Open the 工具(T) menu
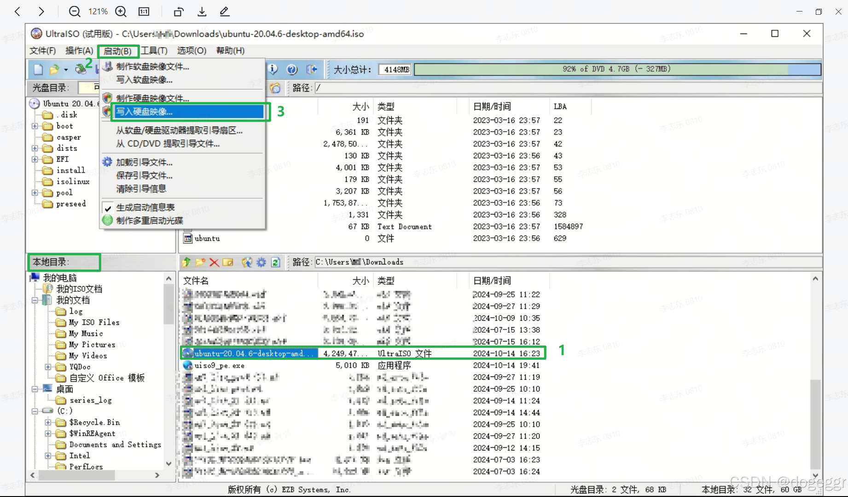This screenshot has width=848, height=497. coord(154,51)
